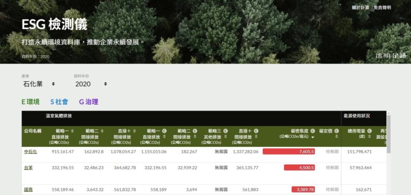This screenshot has width=411, height=195.
Task: Click the red 3,389.78 carbon intensity bar
Action: point(303,190)
